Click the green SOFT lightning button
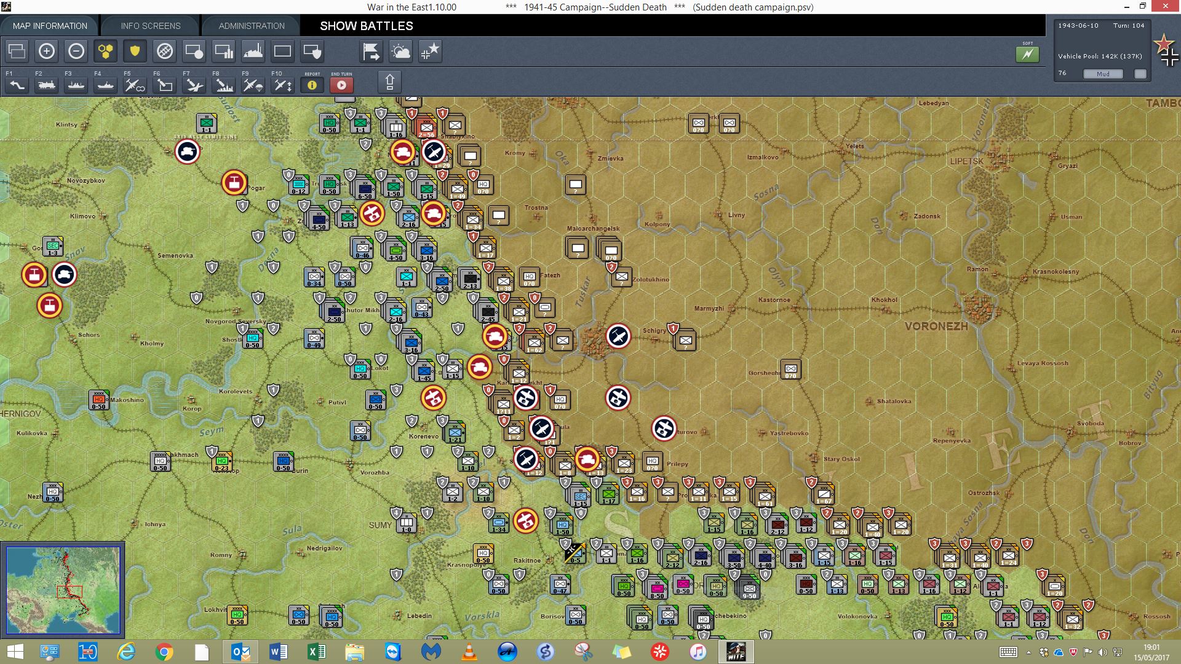The width and height of the screenshot is (1181, 664). click(1027, 54)
